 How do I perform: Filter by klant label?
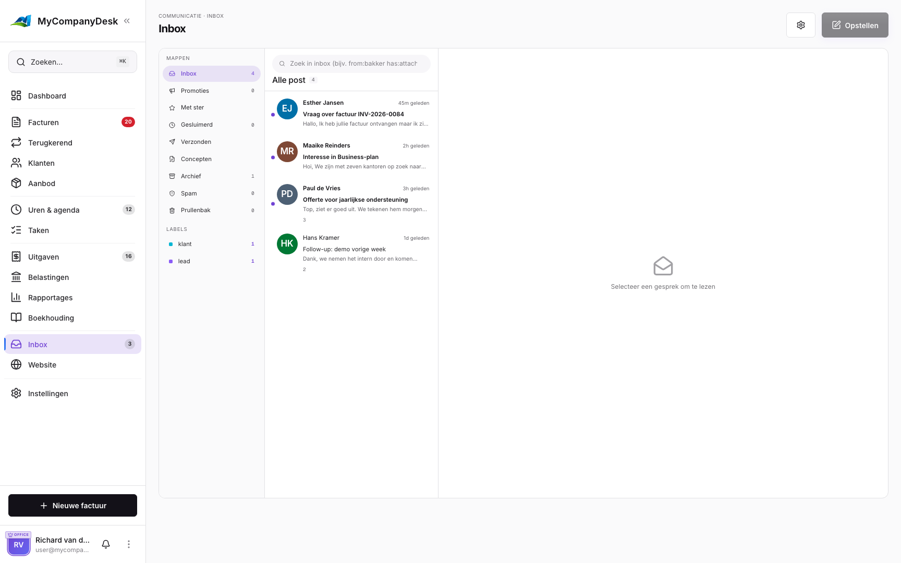[x=212, y=244]
